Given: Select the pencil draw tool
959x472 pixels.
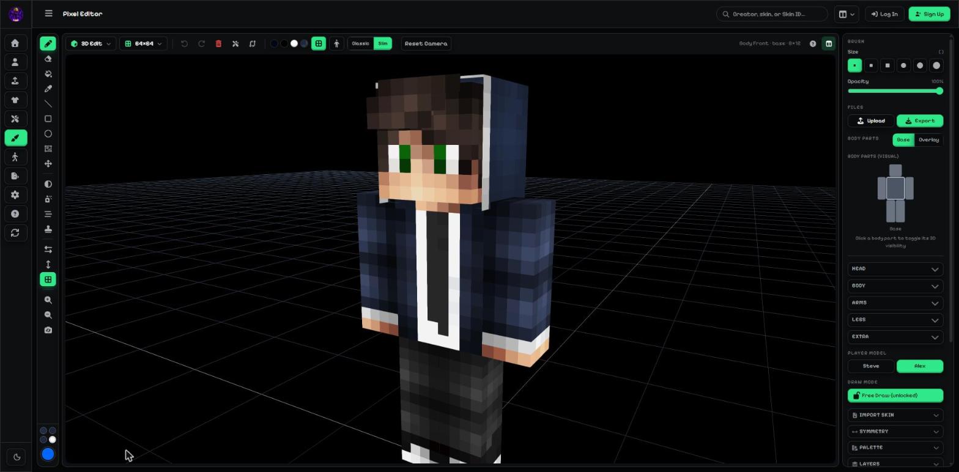Looking at the screenshot, I should tap(48, 43).
